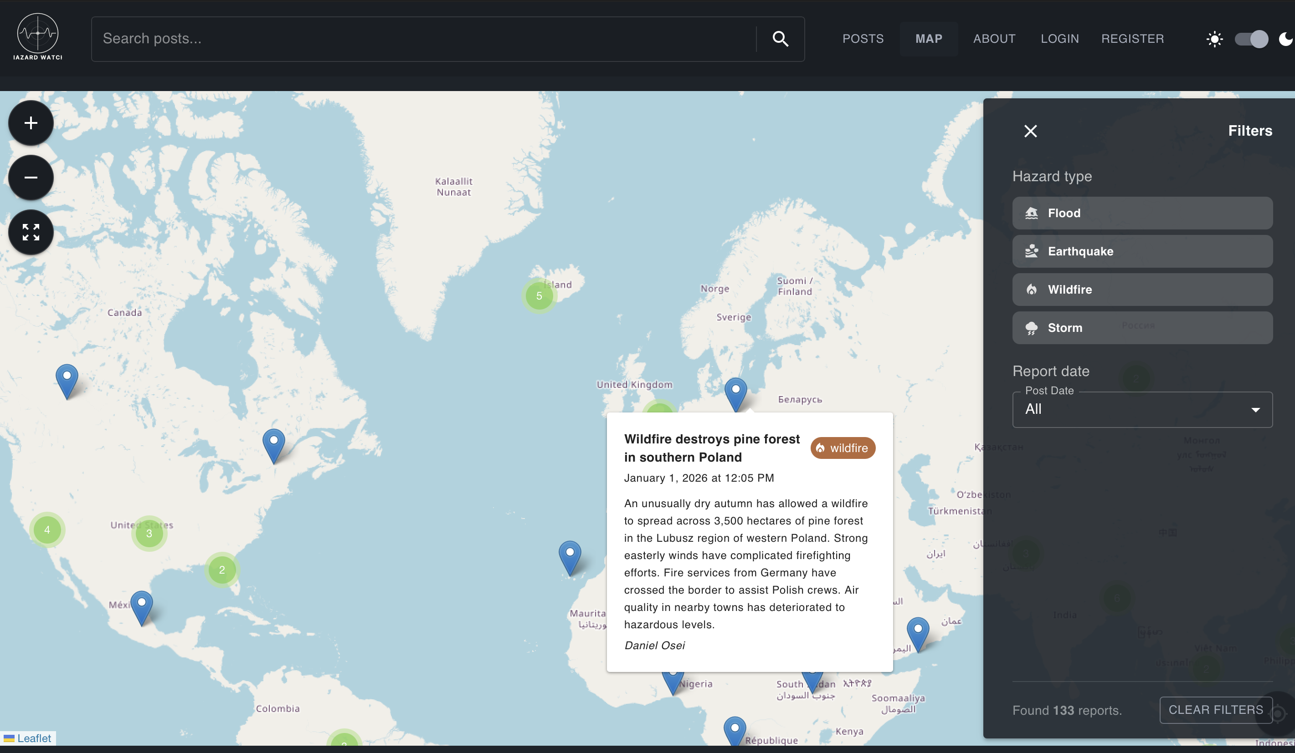Screen dimensions: 1295x753
Task: Click the popup date January 1, 2026
Action: (x=699, y=478)
